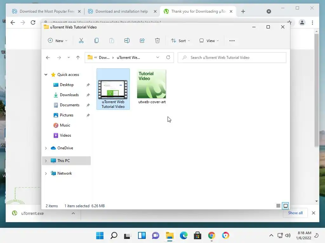The image size is (325, 243).
Task: Click the Share icon in Explorer toolbar
Action: click(x=142, y=41)
